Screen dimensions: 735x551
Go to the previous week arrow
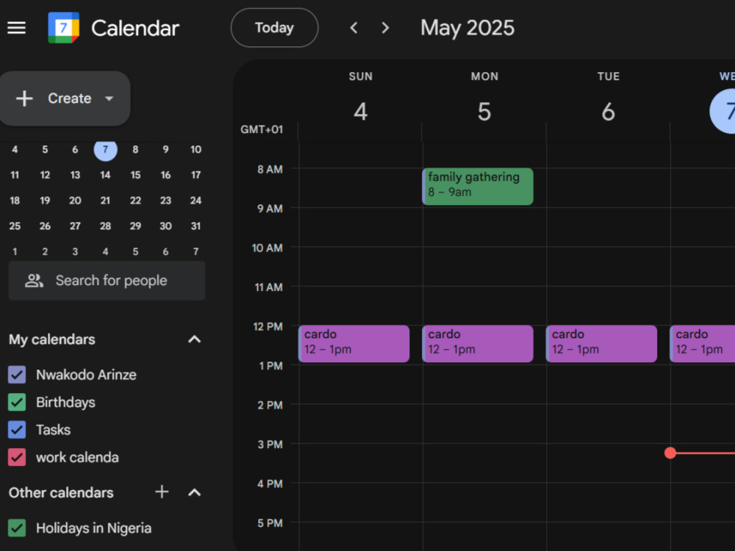pyautogui.click(x=354, y=28)
